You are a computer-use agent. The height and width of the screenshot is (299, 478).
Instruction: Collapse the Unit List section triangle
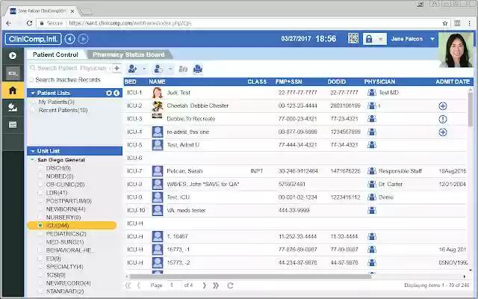(x=33, y=151)
